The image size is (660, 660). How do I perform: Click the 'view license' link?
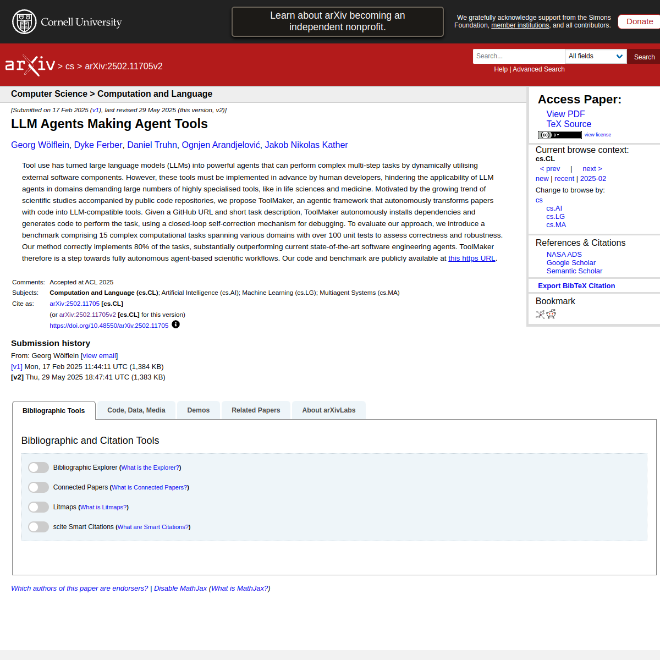tap(597, 135)
